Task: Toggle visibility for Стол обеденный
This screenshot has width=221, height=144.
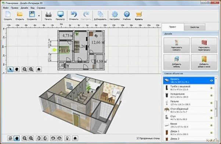Action: pyautogui.click(x=211, y=110)
